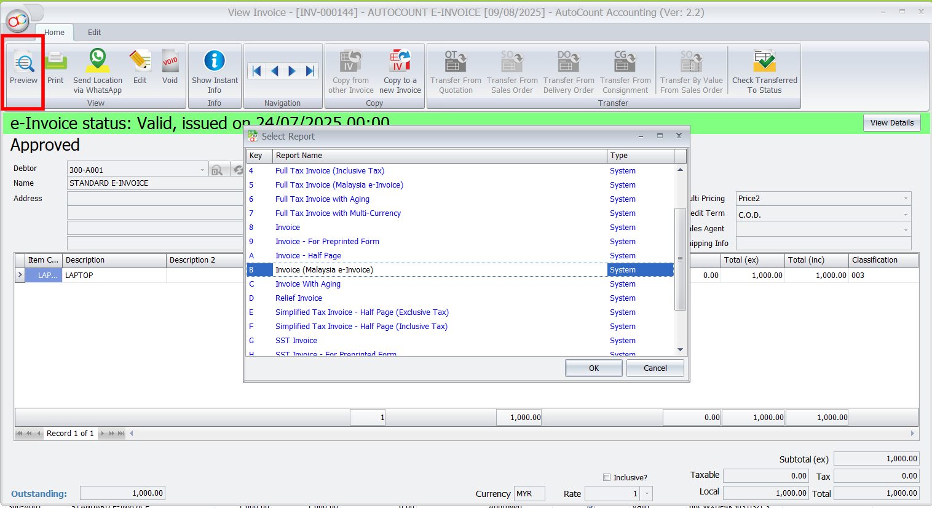Open the Multi Pricing dropdown arrow

click(905, 199)
